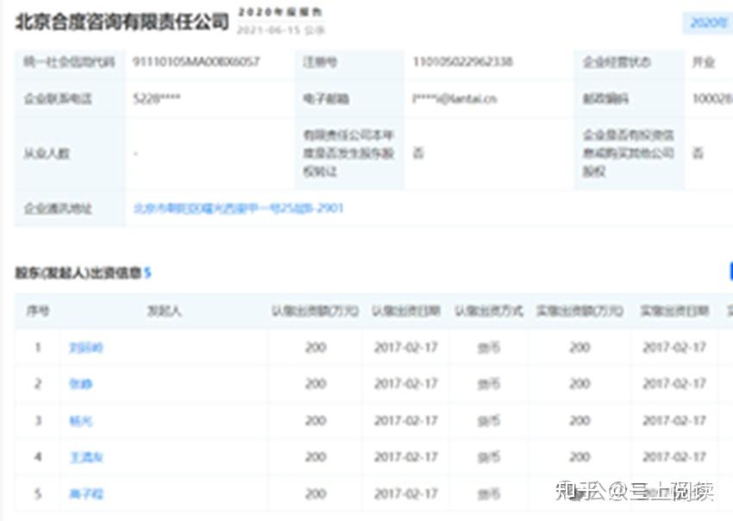Click the 企业通讯地址 field label
733x521 pixels.
58,208
